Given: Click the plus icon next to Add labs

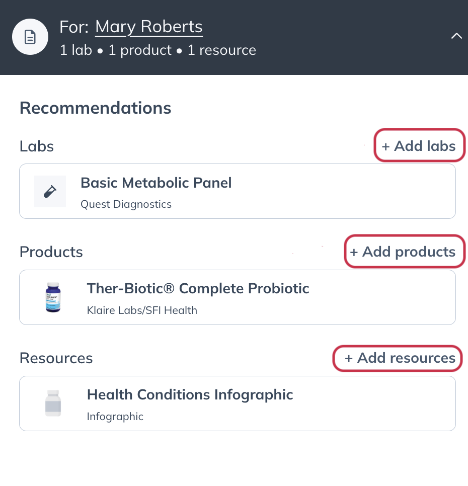Looking at the screenshot, I should tap(386, 145).
